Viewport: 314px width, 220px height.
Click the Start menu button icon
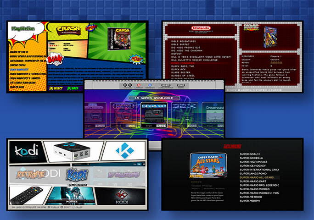tap(181, 86)
